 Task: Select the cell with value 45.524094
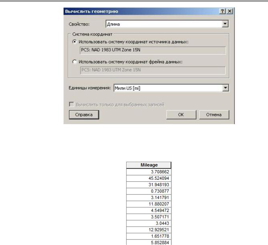point(149,178)
